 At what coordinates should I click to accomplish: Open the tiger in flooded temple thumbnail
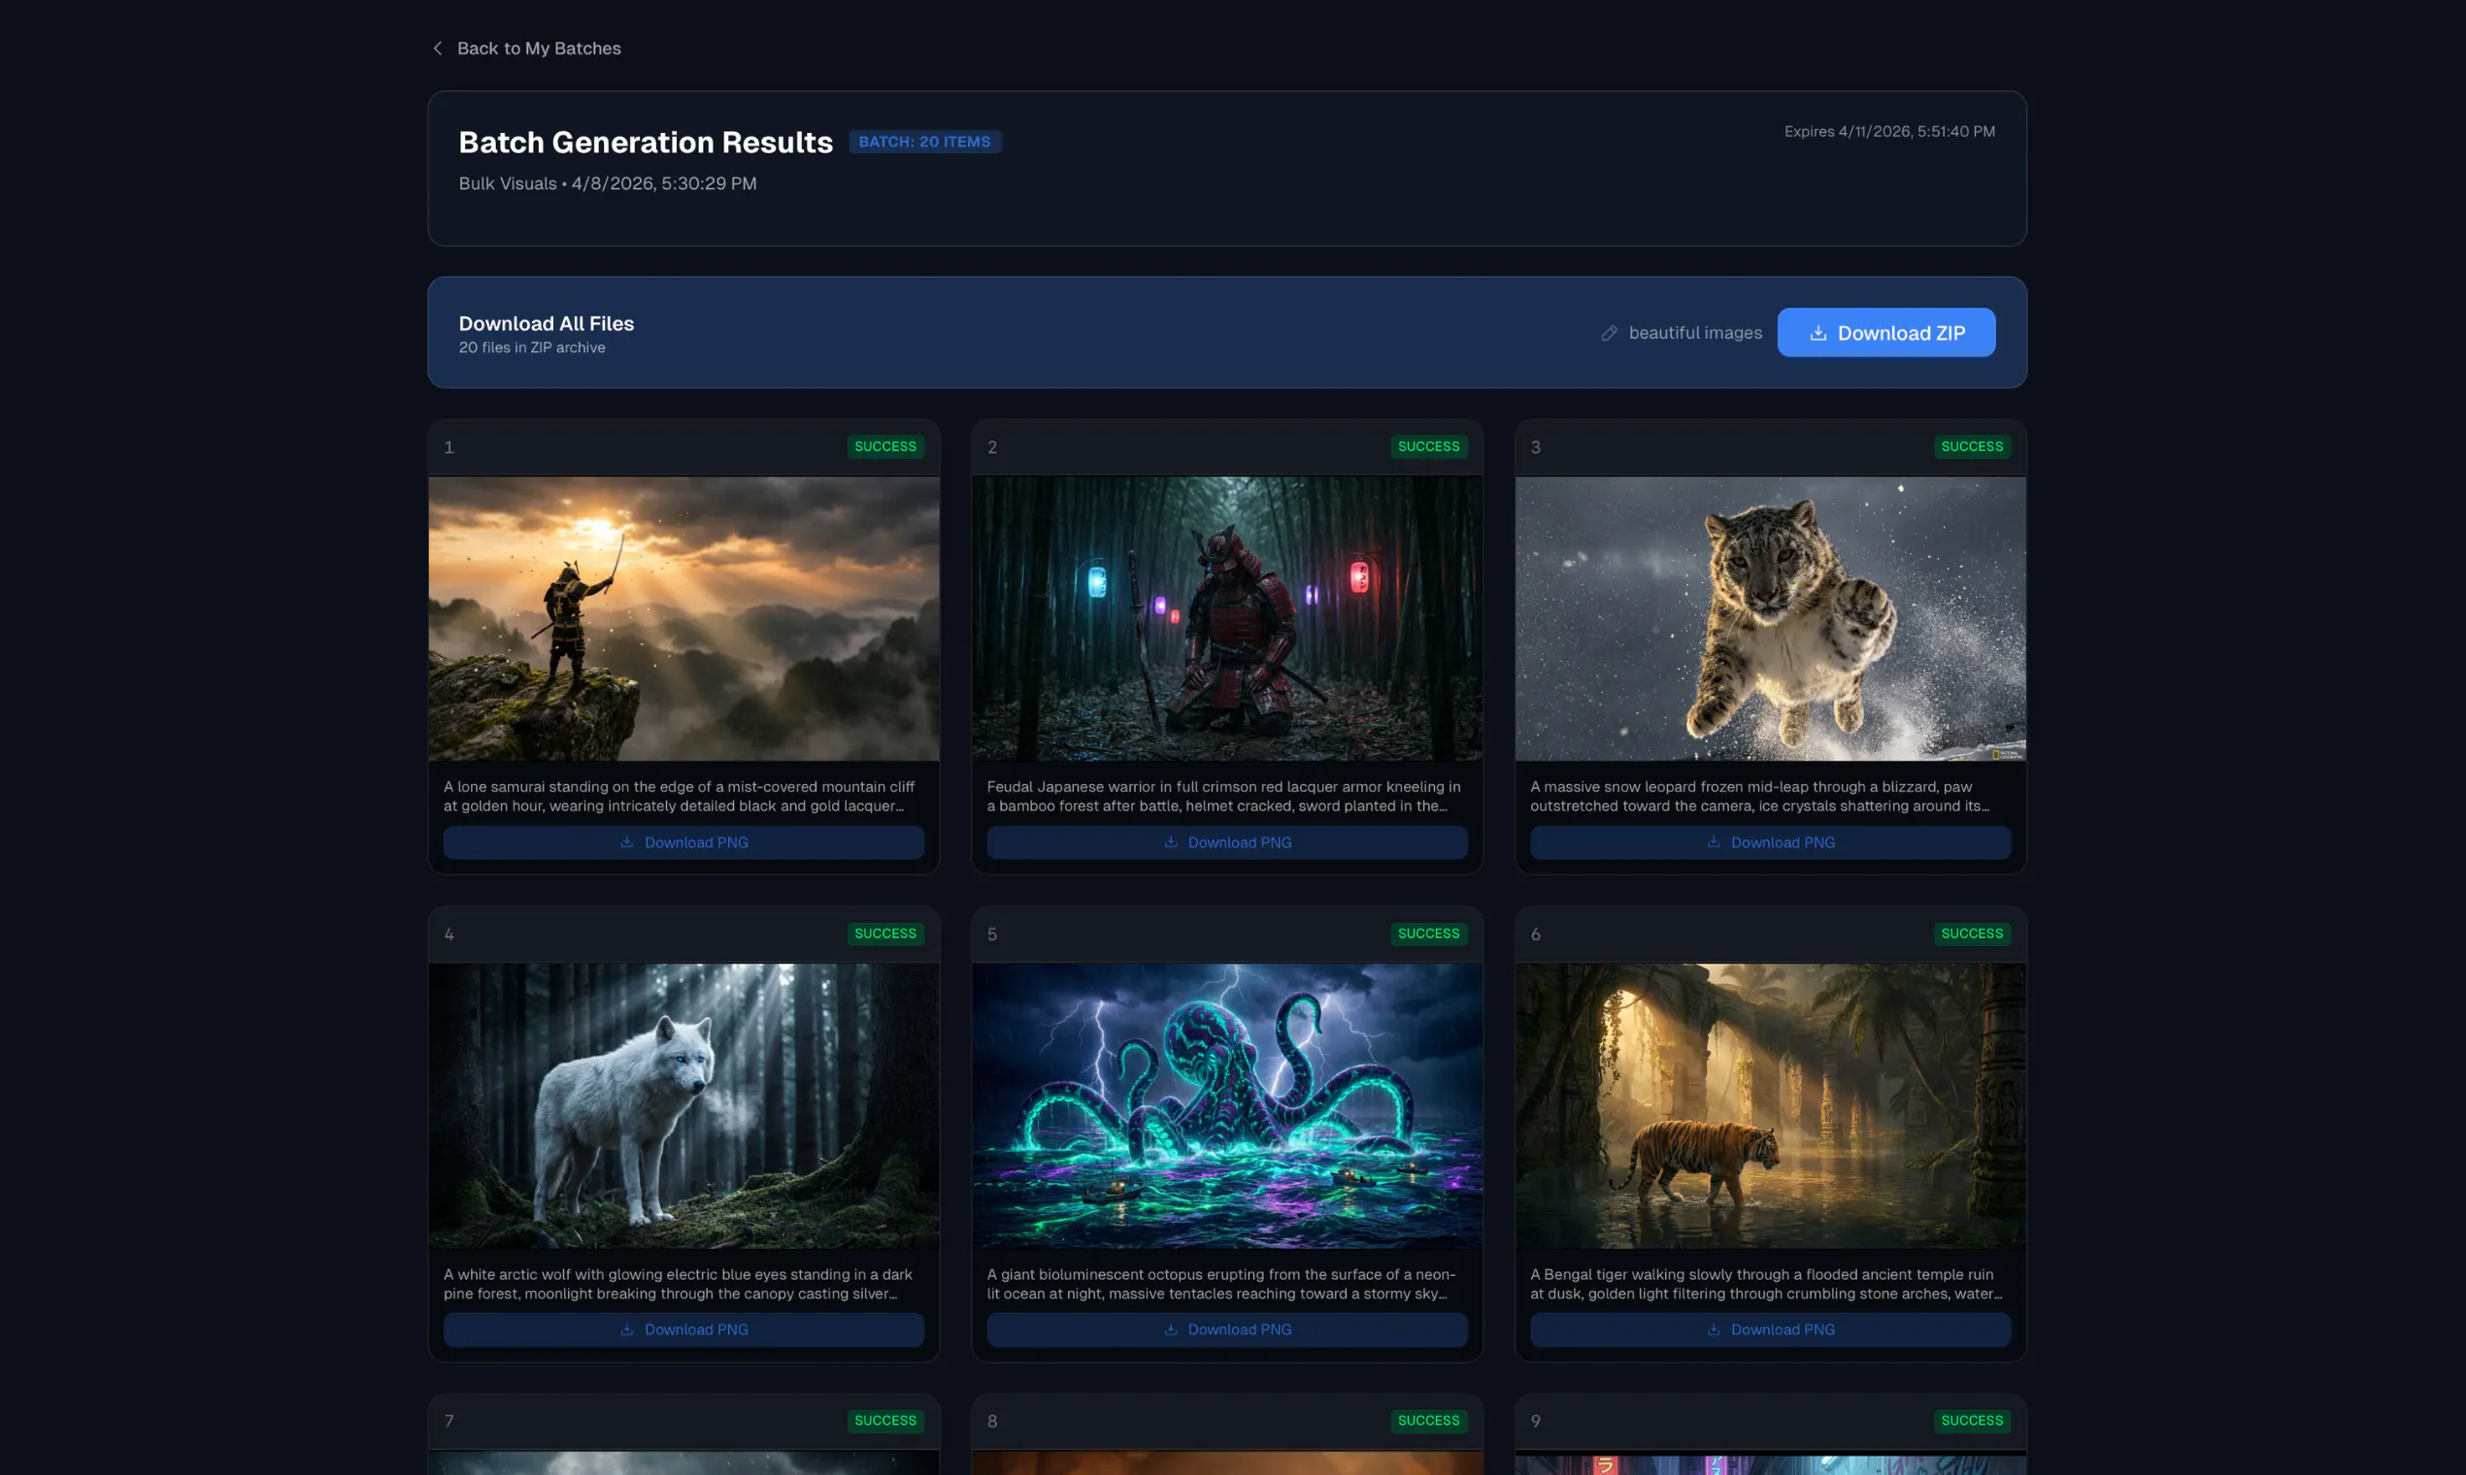[x=1770, y=1105]
